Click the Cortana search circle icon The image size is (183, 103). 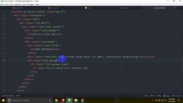pyautogui.click(x=9, y=100)
